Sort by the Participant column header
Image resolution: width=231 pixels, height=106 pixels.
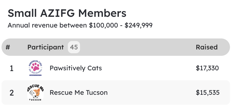pyautogui.click(x=46, y=47)
